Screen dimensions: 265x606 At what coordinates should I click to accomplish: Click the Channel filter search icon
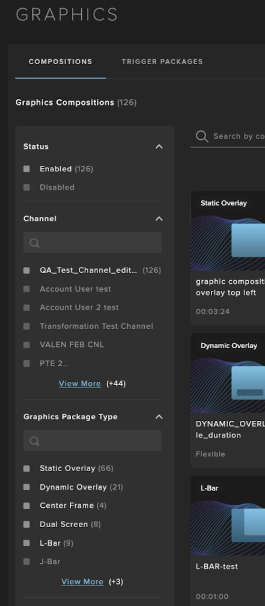[34, 243]
